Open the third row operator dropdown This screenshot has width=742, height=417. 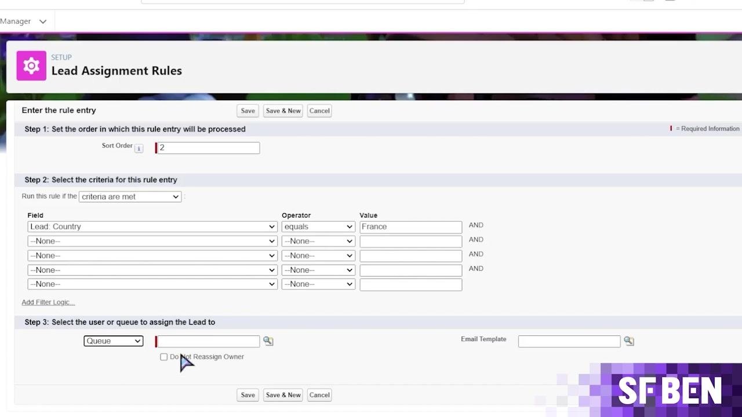pos(318,255)
